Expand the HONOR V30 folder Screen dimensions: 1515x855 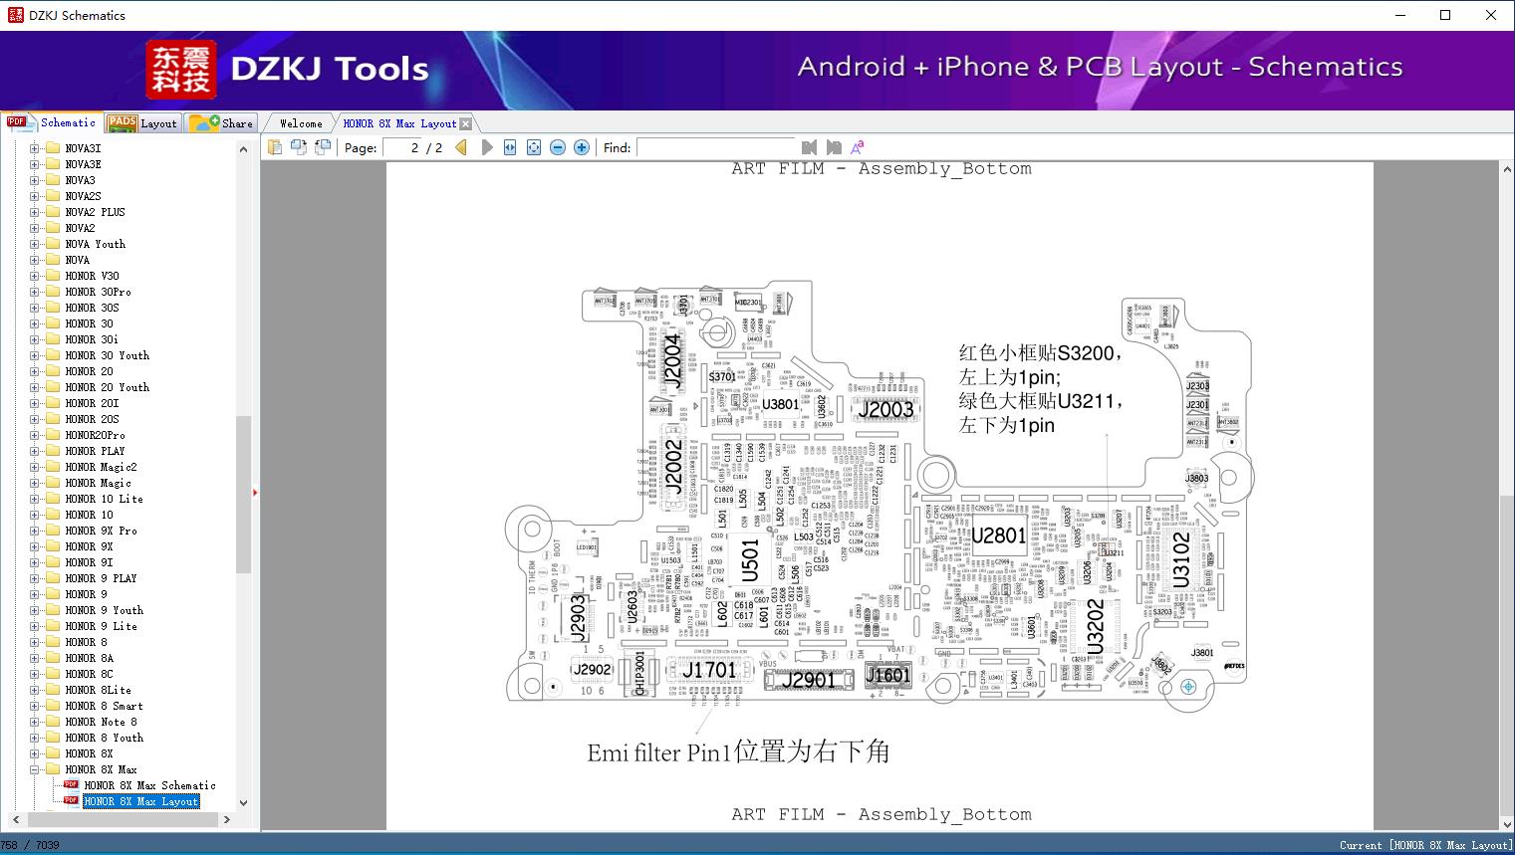[x=35, y=276]
